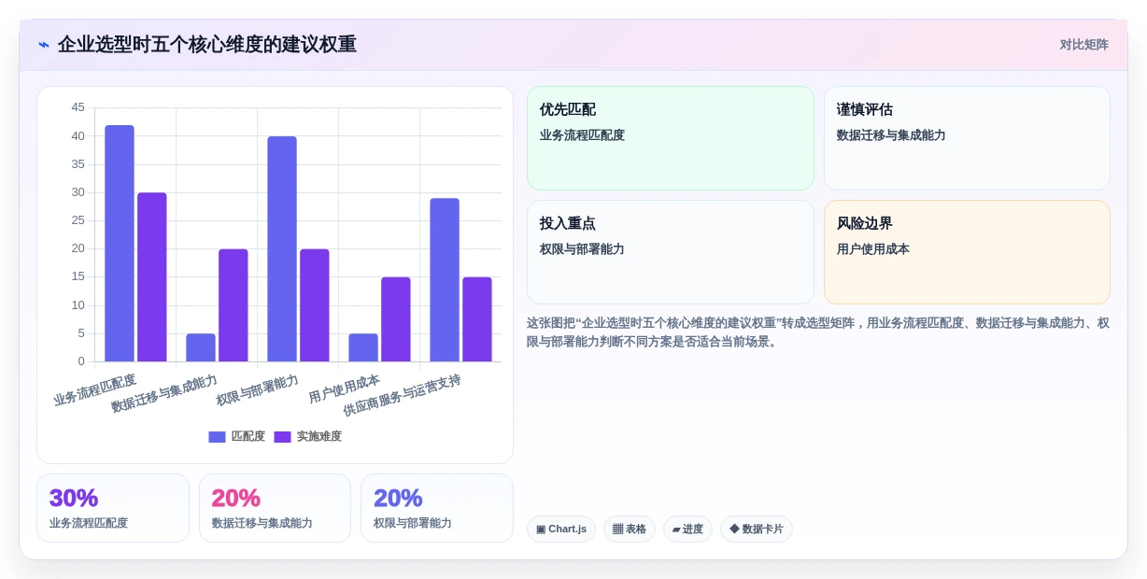Click the description paragraph starting 这张图把
Image resolution: width=1147 pixels, height=579 pixels.
tap(818, 332)
